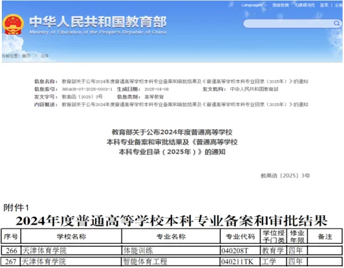This screenshot has width=344, height=268.
Task: Click issuing body 中华人民共和国教育部 in metadata
Action: tap(254, 89)
